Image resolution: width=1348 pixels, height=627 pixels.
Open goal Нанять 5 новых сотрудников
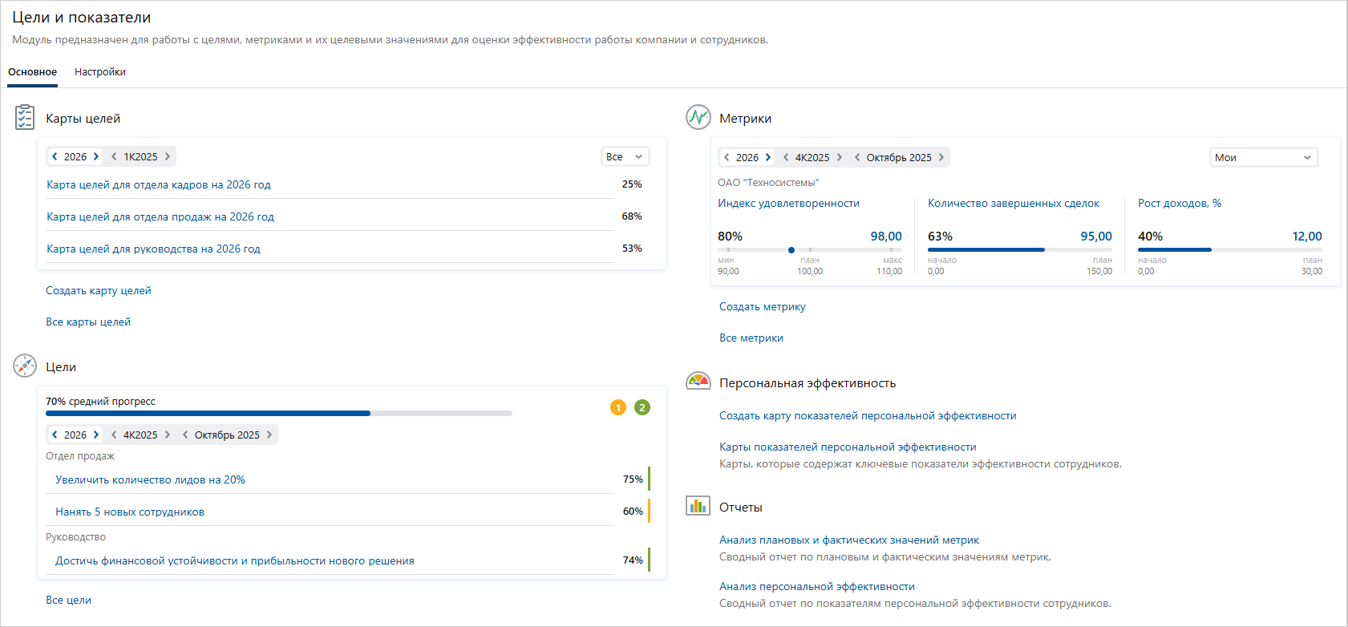[x=130, y=512]
